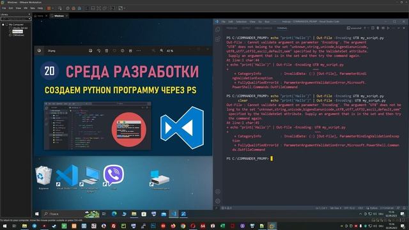Select Visual Studio Code desktop shortcut
409x230 pixels.
tap(67, 177)
